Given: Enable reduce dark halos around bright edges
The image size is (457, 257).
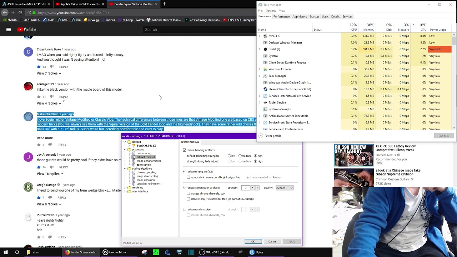Looking at the screenshot, I should pyautogui.click(x=188, y=177).
